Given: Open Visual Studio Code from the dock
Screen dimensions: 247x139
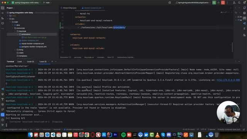Looking at the screenshot, I should point(53,135).
